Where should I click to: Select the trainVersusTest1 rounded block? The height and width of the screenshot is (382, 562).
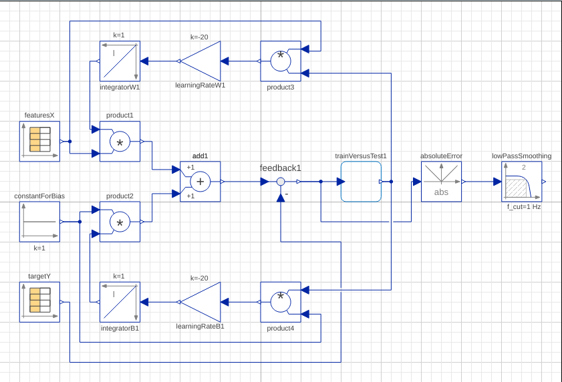(361, 182)
